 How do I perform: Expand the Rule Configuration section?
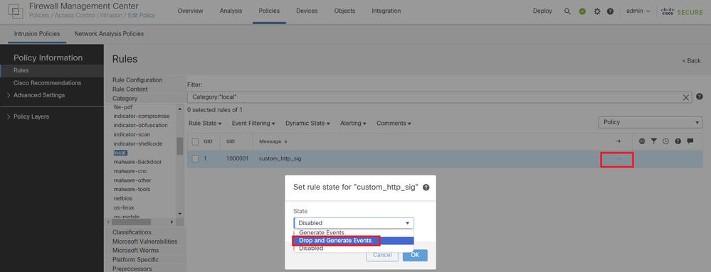(137, 80)
